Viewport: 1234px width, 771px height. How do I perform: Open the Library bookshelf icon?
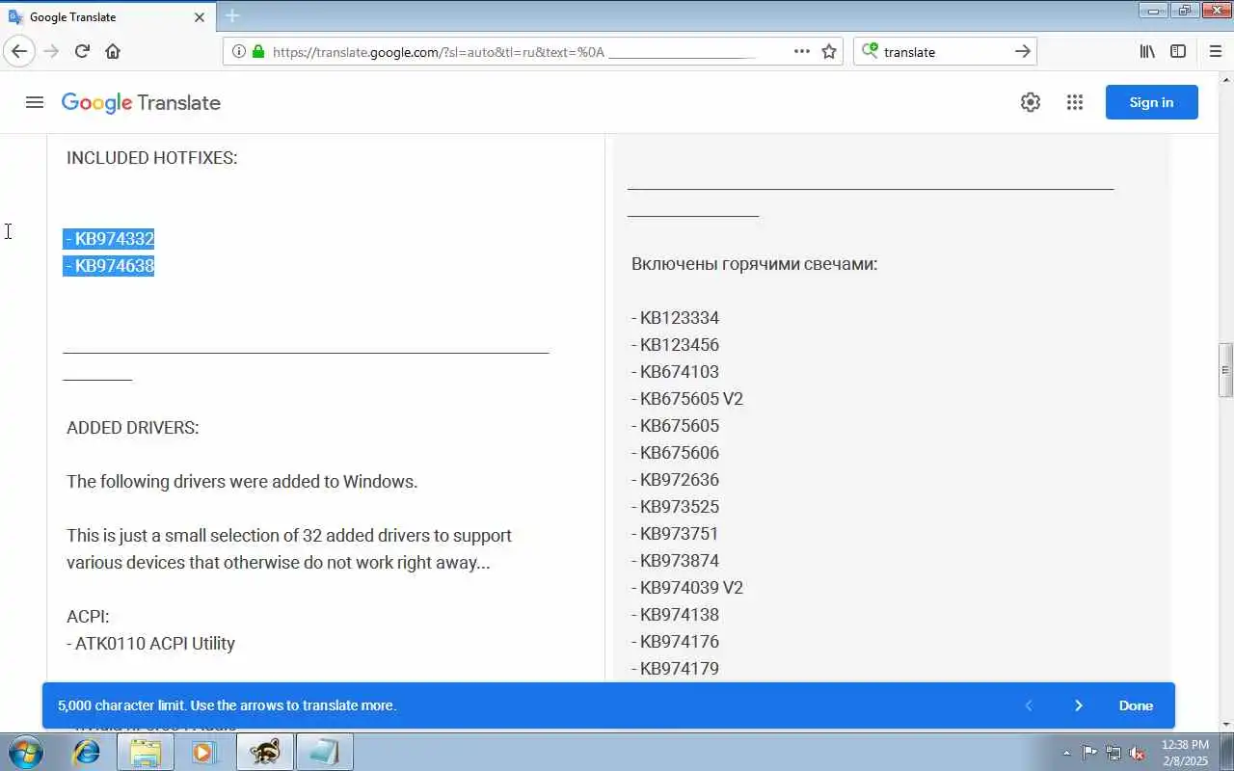tap(1147, 51)
